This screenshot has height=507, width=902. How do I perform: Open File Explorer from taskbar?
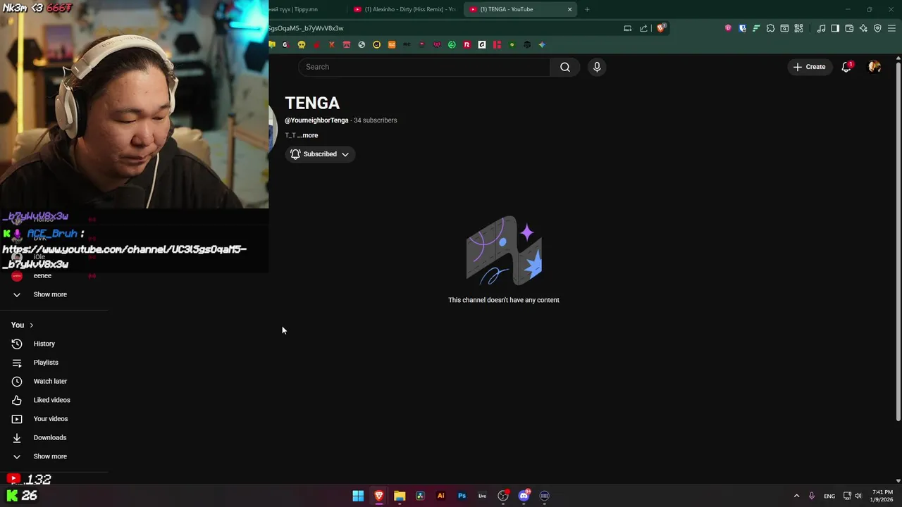click(400, 496)
